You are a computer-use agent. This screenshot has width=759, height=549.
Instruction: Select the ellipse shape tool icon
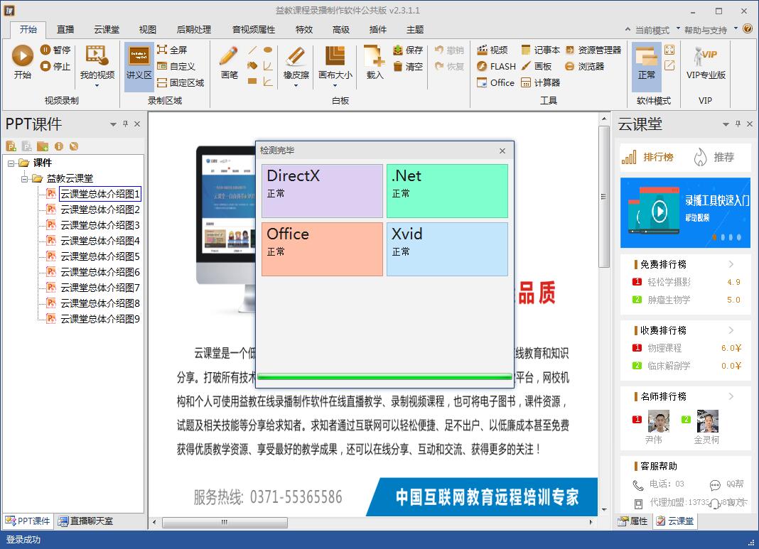(268, 50)
